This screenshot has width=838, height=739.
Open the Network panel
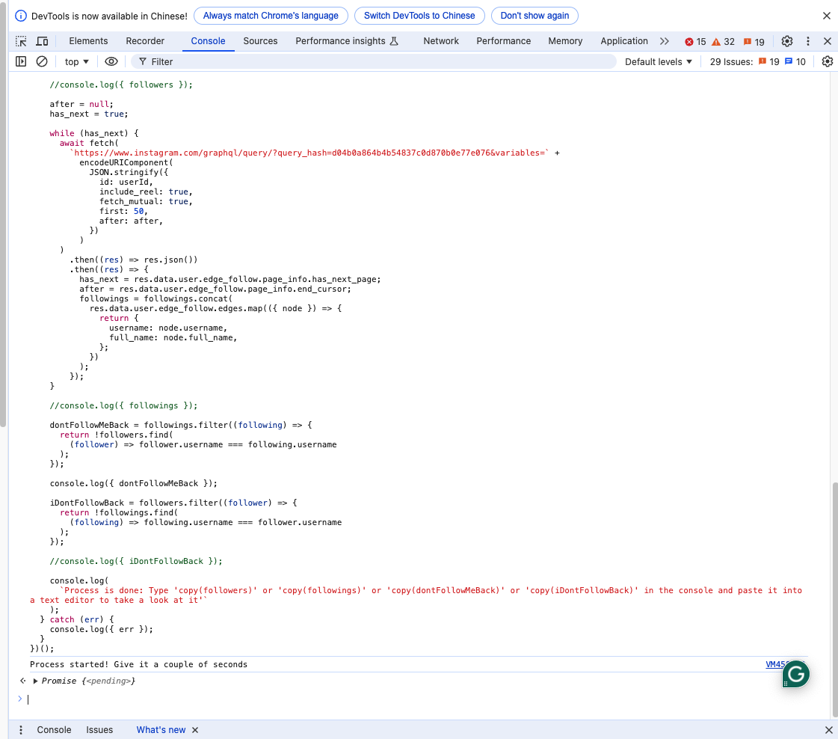[x=440, y=41]
